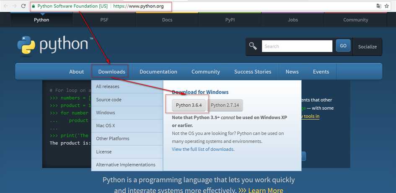The width and height of the screenshot is (396, 193).
Task: Click the magnifying glass search icon
Action: tap(253, 46)
